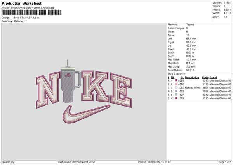
Task: Click the Brand column header
Action: pyautogui.click(x=213, y=77)
